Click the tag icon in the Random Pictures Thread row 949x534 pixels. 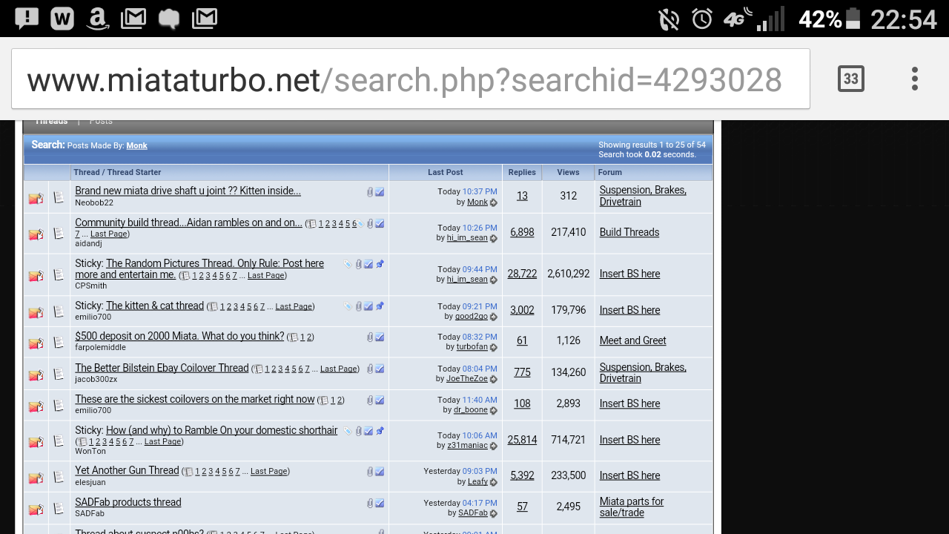[x=348, y=264]
